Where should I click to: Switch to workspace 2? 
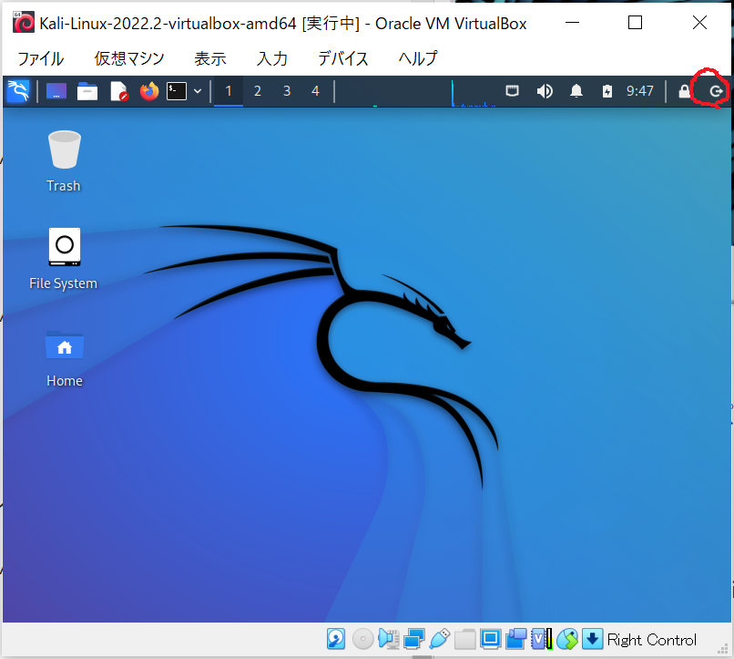click(258, 91)
